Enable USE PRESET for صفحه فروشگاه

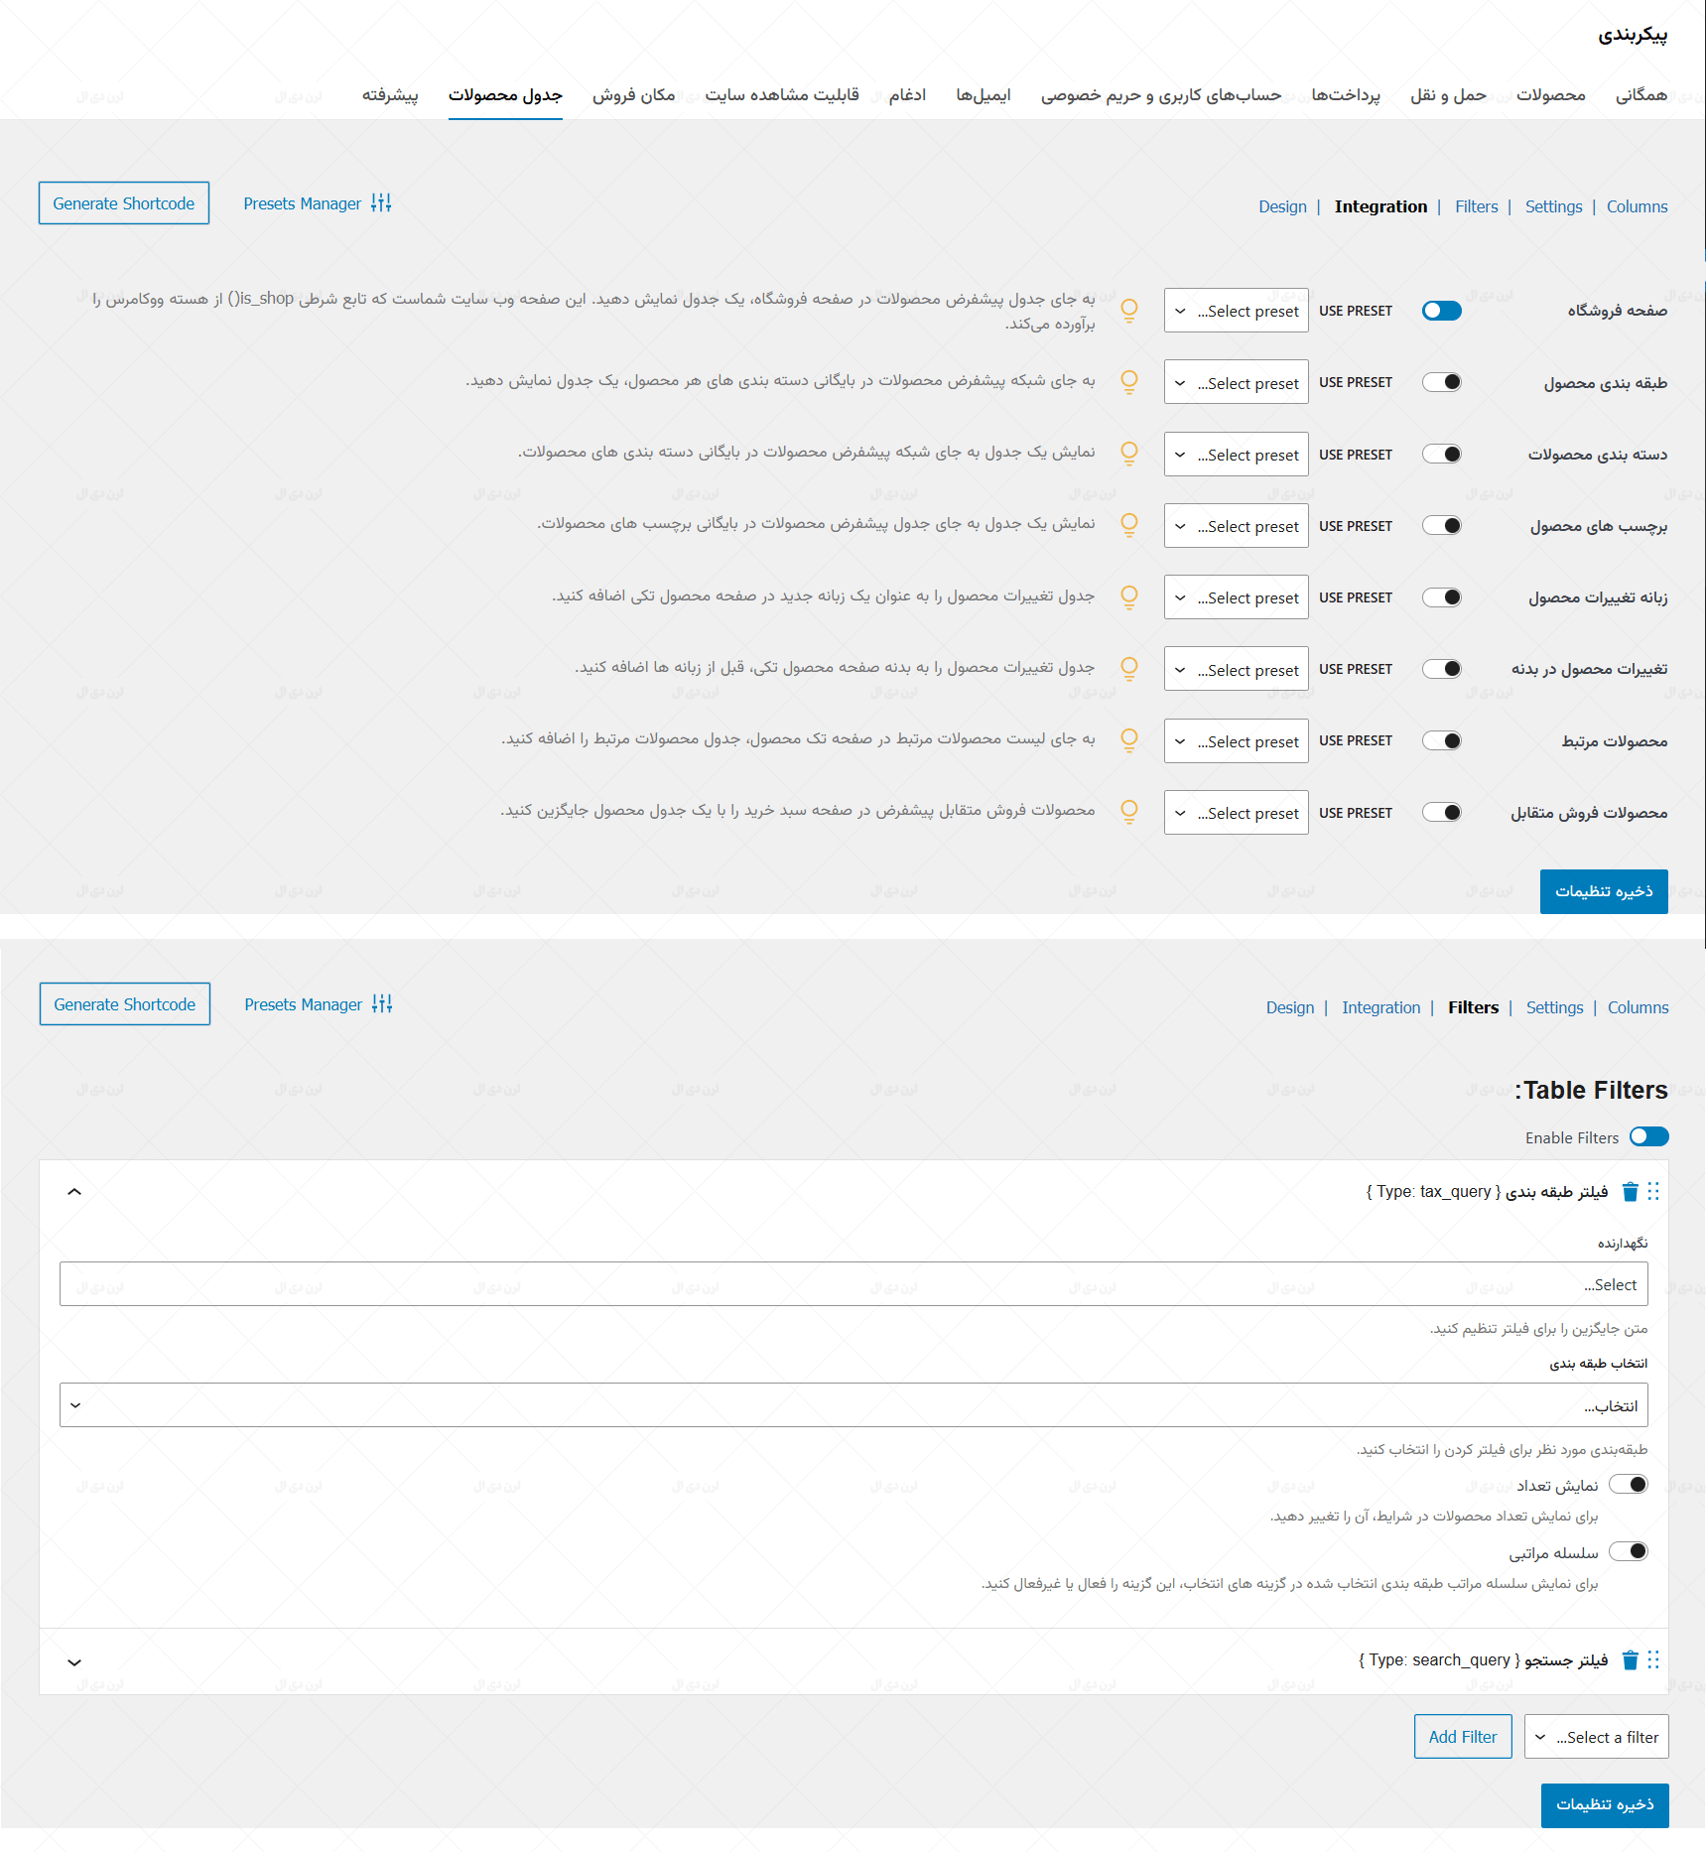point(1441,310)
